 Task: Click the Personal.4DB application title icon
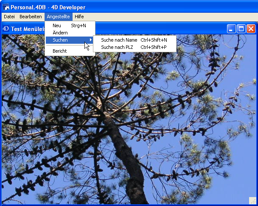[x=6, y=7]
